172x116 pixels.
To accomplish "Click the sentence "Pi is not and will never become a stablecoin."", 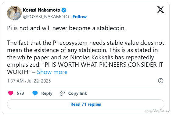I will [66, 28].
